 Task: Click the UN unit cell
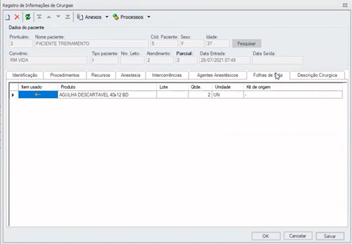coord(228,95)
